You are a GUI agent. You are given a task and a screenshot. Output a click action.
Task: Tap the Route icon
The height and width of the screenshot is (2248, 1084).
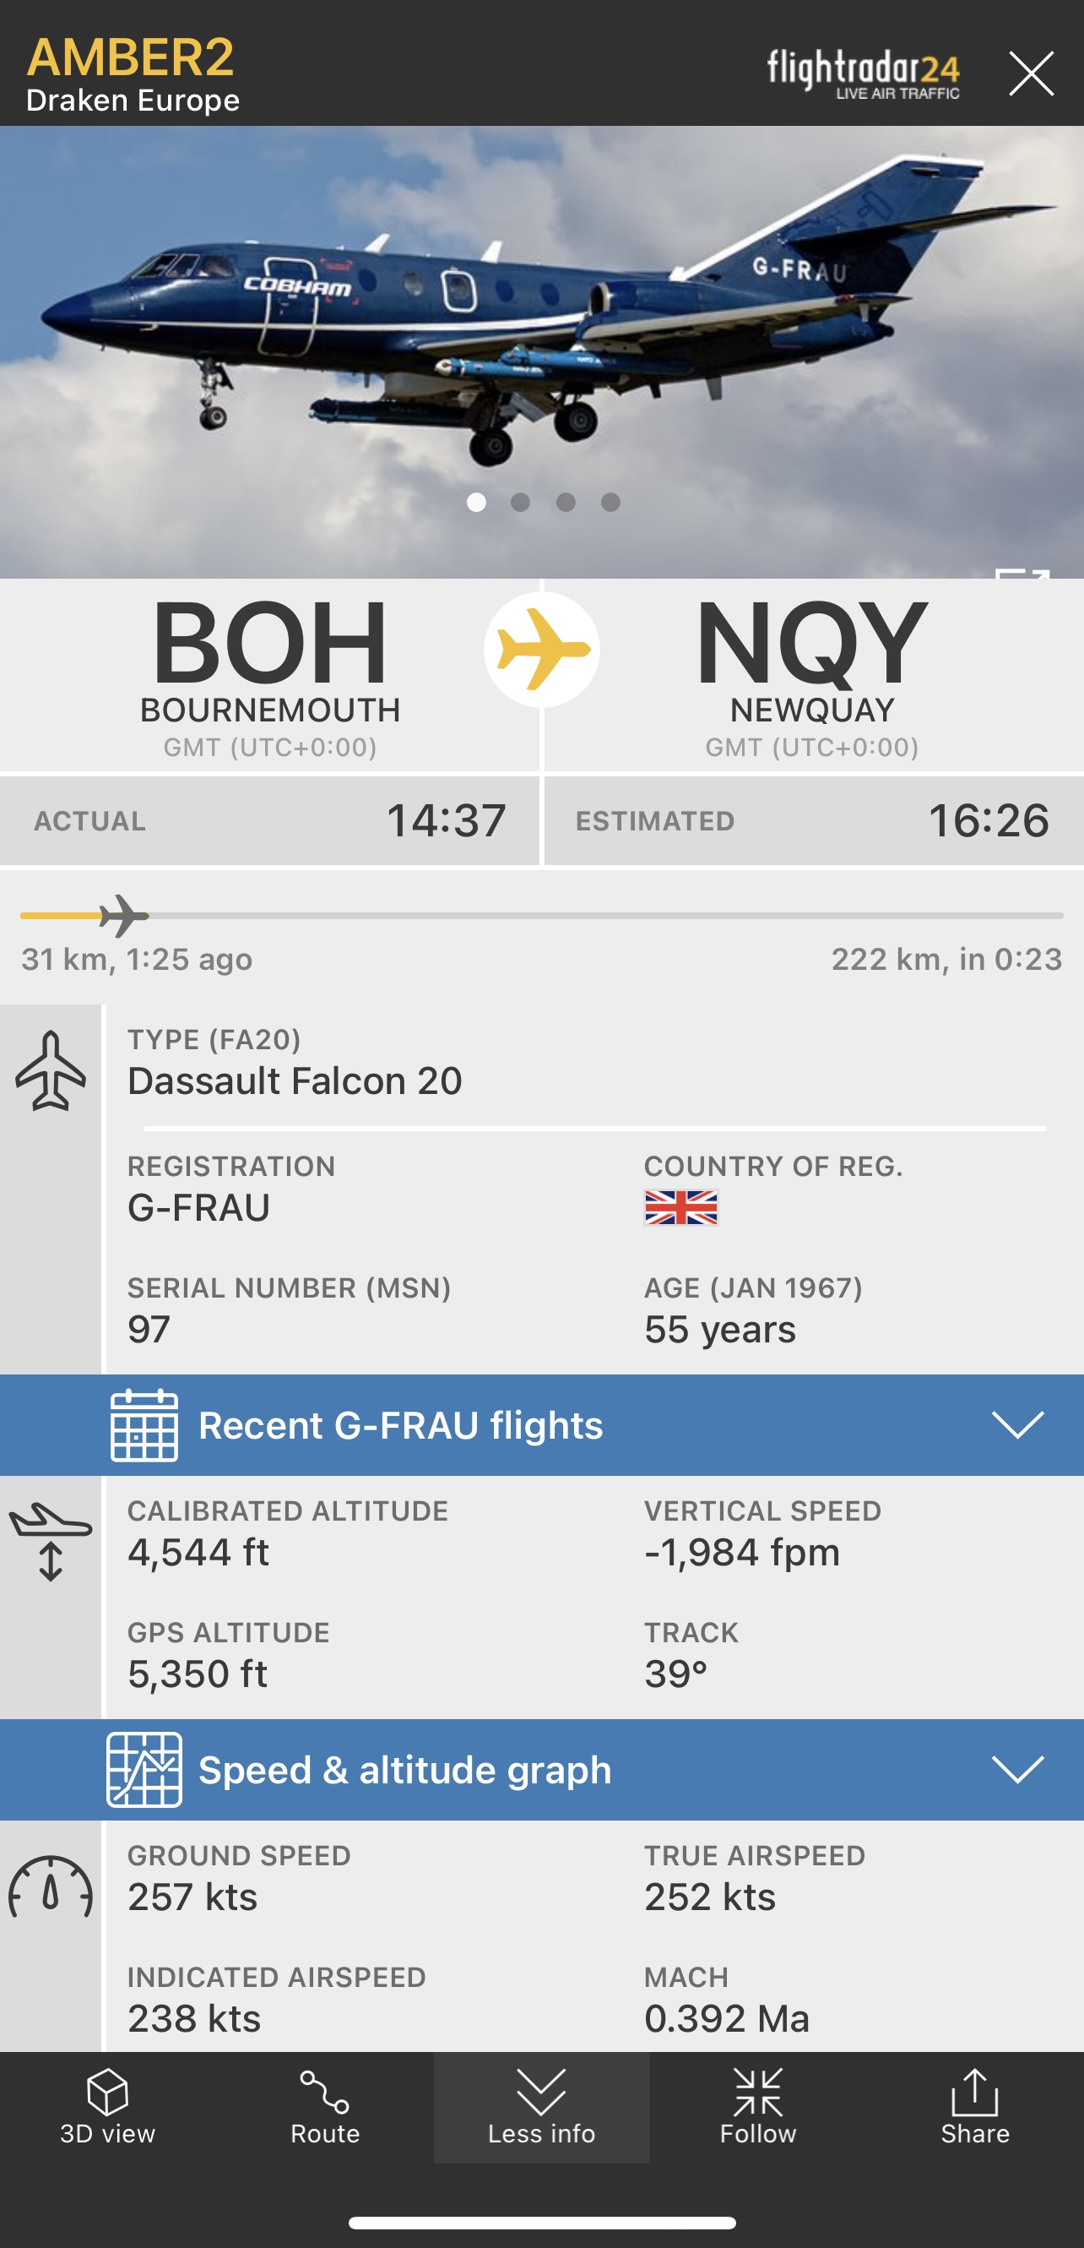[x=324, y=2108]
